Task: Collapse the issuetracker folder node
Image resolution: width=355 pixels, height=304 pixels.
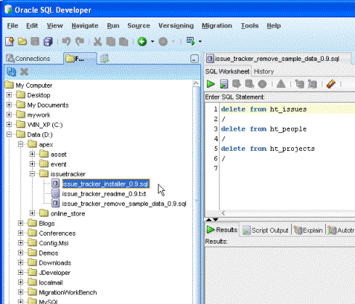Action: 32,174
